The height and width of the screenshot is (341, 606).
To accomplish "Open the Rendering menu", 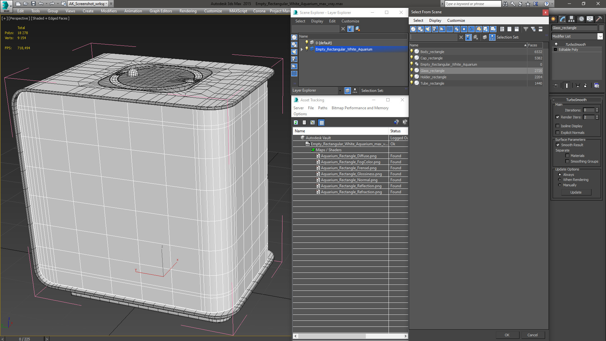I will tap(188, 11).
